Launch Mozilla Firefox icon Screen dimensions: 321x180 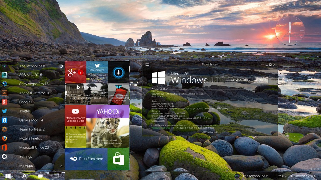click(5, 138)
